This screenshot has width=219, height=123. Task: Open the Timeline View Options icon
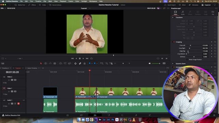tap(3, 64)
